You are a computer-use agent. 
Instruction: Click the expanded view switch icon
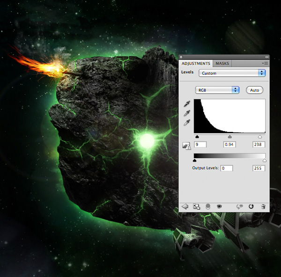coord(196,206)
